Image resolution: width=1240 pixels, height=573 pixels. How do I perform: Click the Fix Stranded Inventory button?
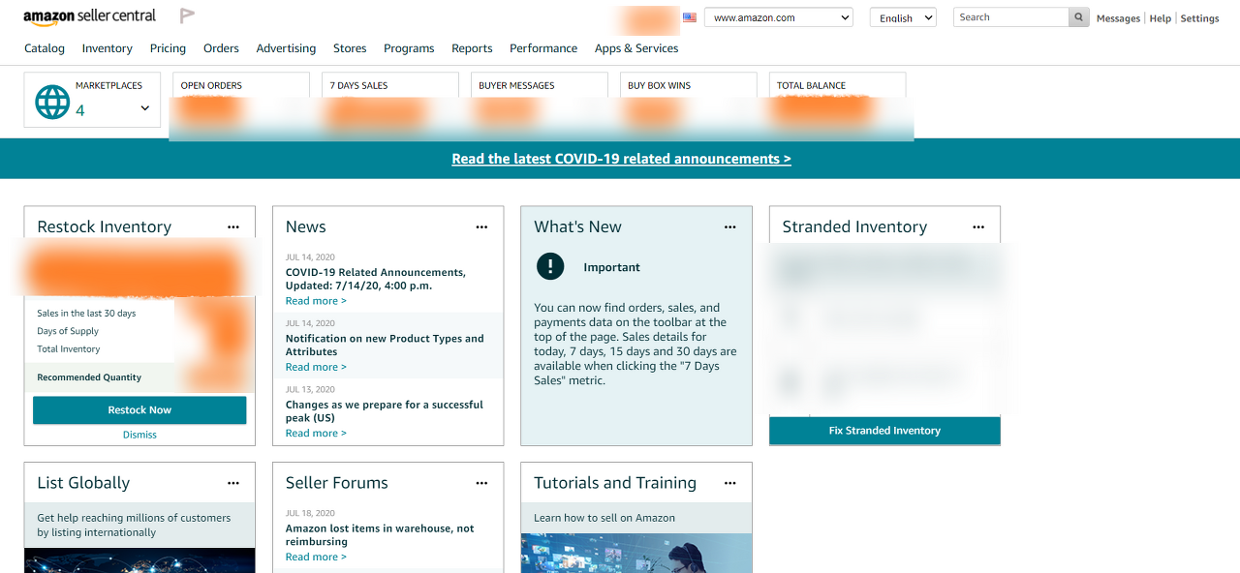pyautogui.click(x=884, y=431)
